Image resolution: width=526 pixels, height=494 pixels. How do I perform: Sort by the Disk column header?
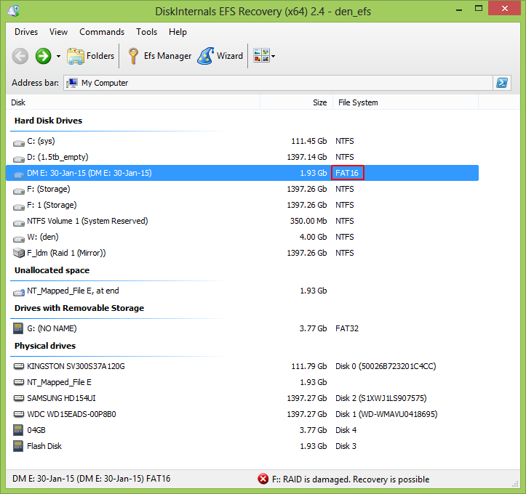(133, 102)
